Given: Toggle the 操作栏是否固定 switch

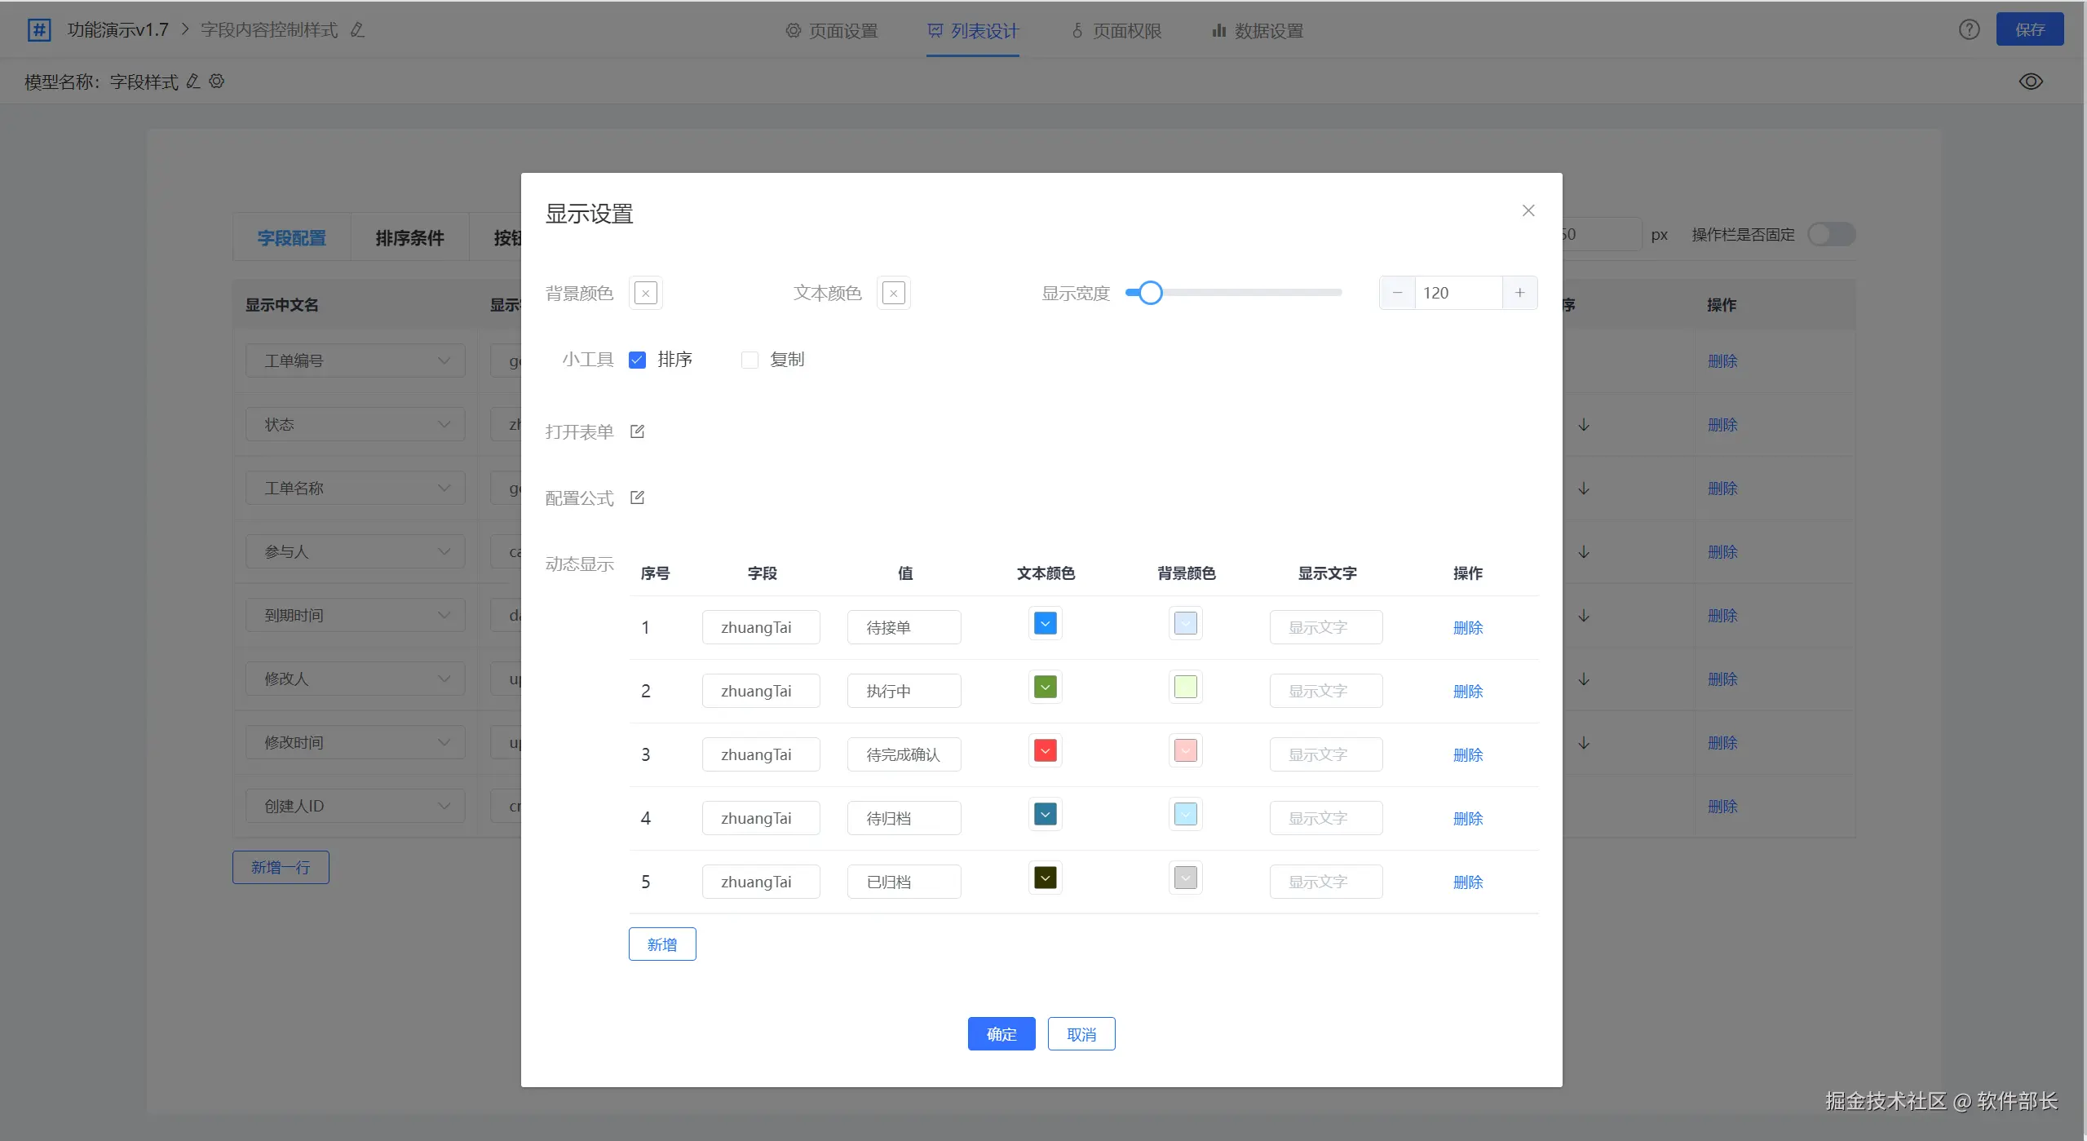Looking at the screenshot, I should tap(1831, 235).
